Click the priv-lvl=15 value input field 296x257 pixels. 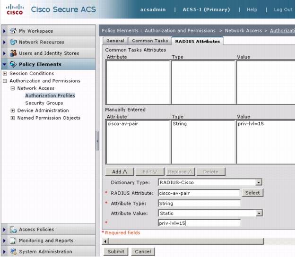(x=200, y=223)
